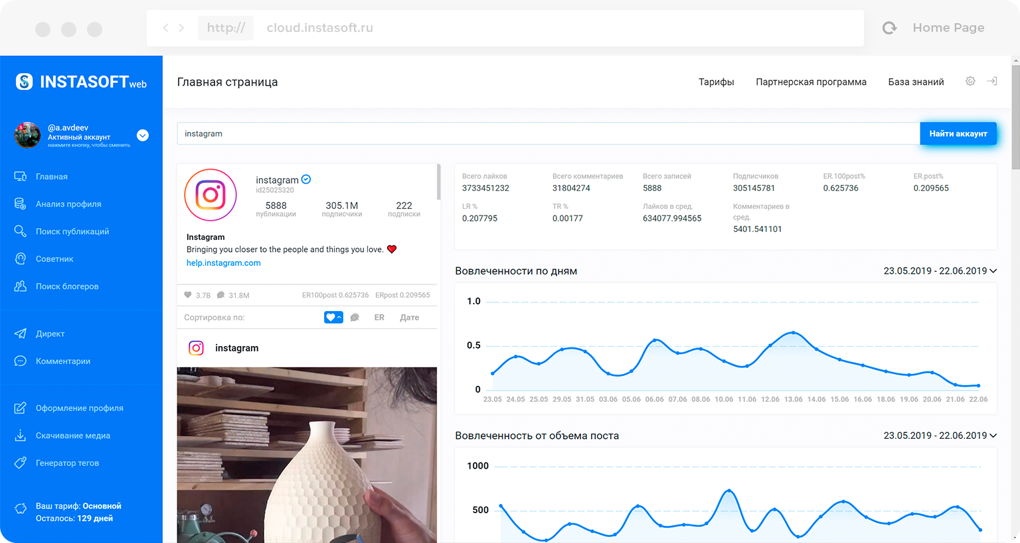Expand the active account switcher chevron
The height and width of the screenshot is (543, 1020).
tap(143, 135)
